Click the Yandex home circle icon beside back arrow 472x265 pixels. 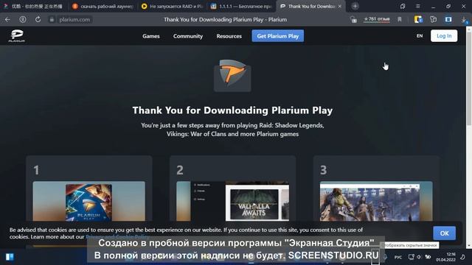[x=23, y=20]
